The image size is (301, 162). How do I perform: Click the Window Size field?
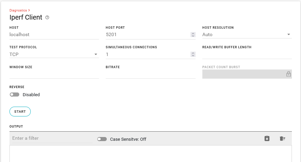click(x=54, y=74)
